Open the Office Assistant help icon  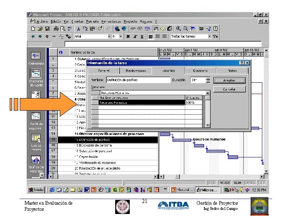215,29
